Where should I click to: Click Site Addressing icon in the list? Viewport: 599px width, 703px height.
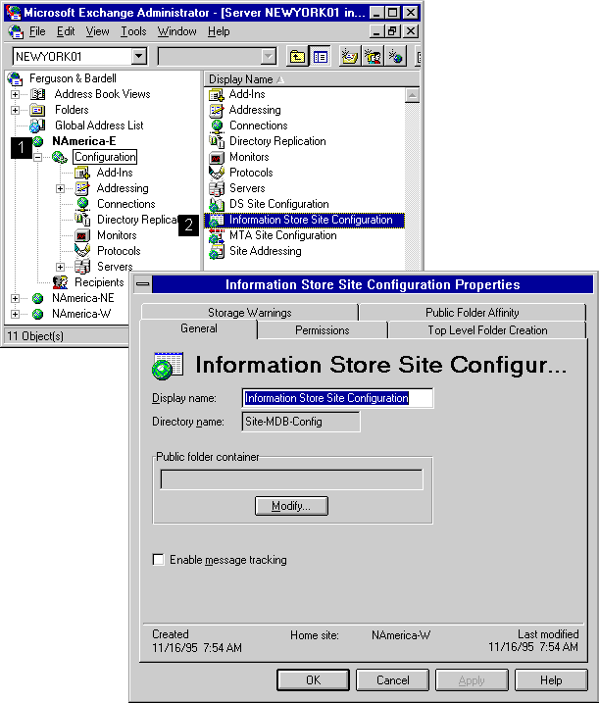(x=217, y=252)
